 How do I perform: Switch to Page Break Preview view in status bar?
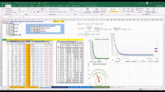147,89
